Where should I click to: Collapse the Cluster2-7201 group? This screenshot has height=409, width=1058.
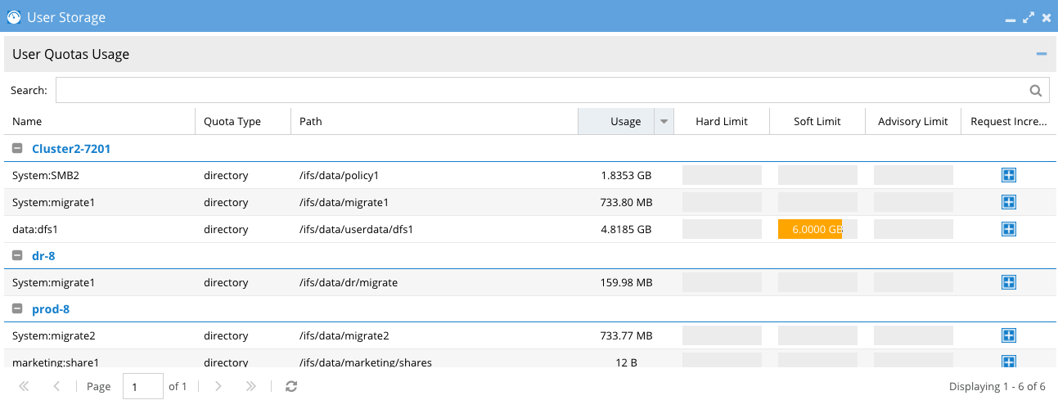[17, 149]
